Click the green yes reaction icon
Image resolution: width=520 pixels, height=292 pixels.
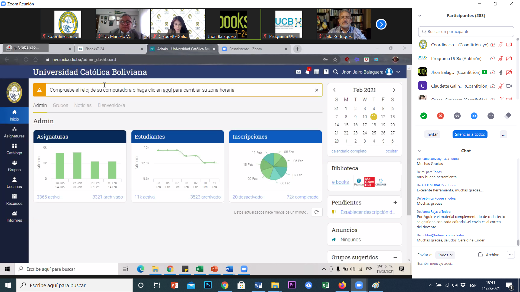pos(424,116)
